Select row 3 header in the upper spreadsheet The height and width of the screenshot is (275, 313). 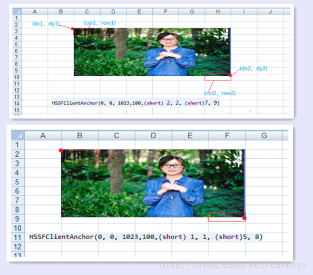tap(17, 31)
